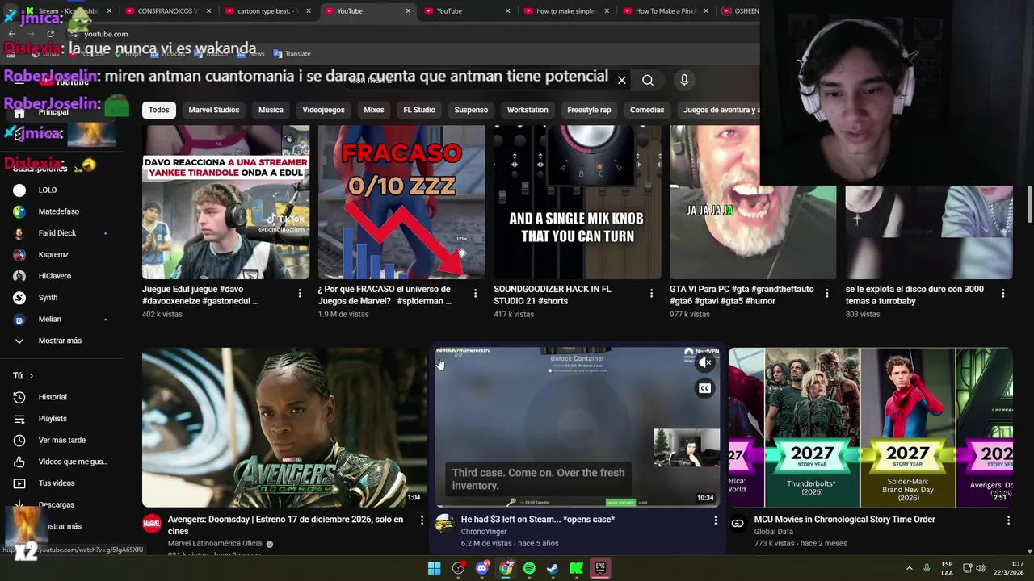
Task: Filter by Marvel Studios chip
Action: click(214, 110)
